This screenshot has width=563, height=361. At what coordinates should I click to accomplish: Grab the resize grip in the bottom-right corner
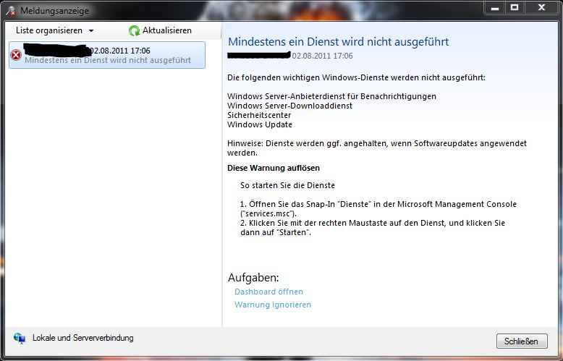(558, 356)
